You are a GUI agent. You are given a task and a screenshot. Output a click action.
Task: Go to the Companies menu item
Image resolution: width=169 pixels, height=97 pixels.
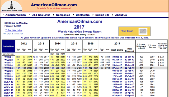(63, 15)
